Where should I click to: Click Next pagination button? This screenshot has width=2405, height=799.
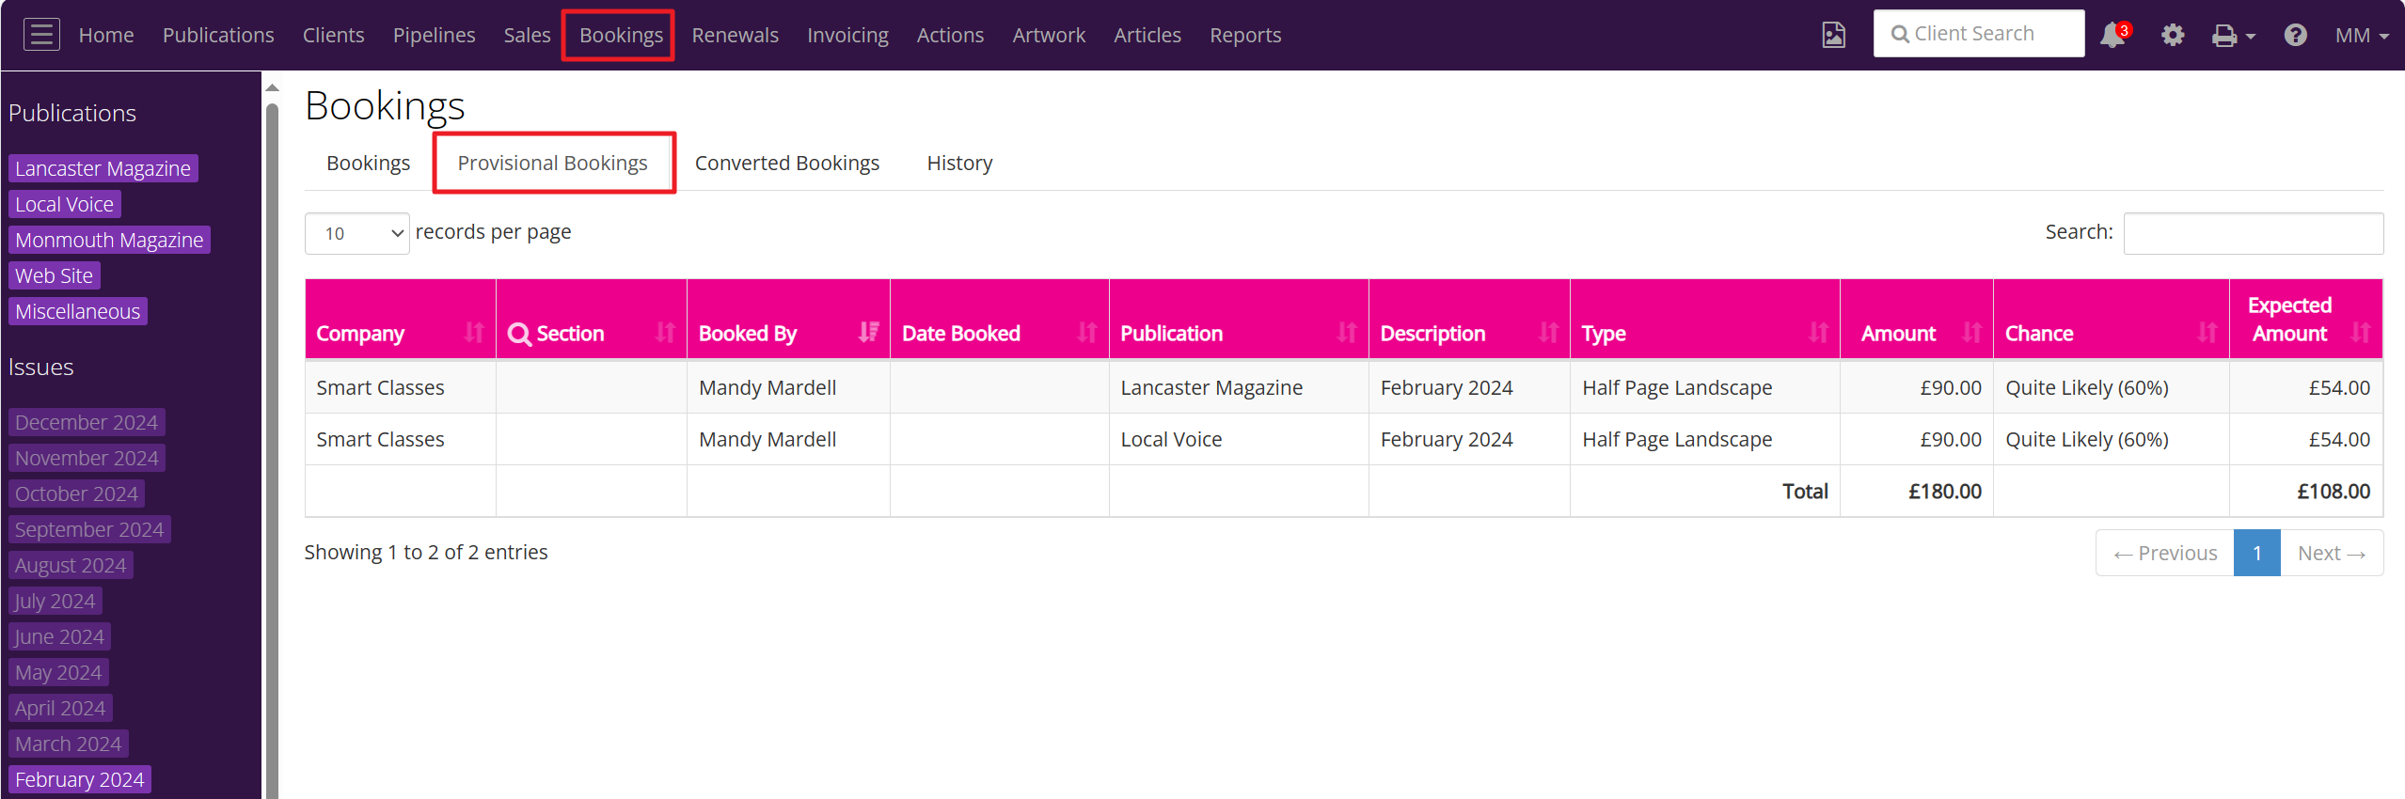coord(2331,553)
